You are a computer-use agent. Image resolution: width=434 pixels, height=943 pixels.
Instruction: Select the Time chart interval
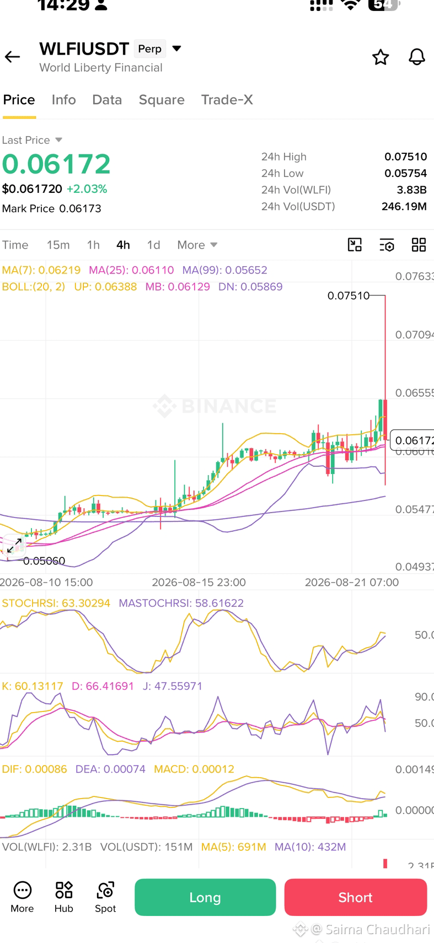coord(15,245)
